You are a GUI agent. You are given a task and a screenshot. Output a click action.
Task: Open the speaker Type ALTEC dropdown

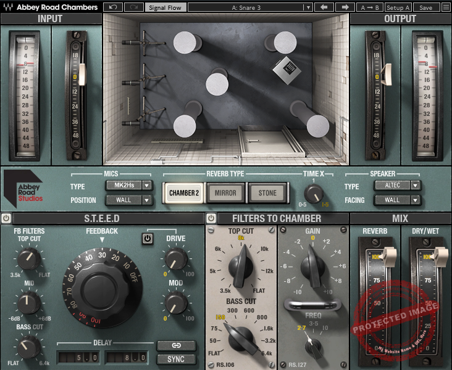click(397, 185)
